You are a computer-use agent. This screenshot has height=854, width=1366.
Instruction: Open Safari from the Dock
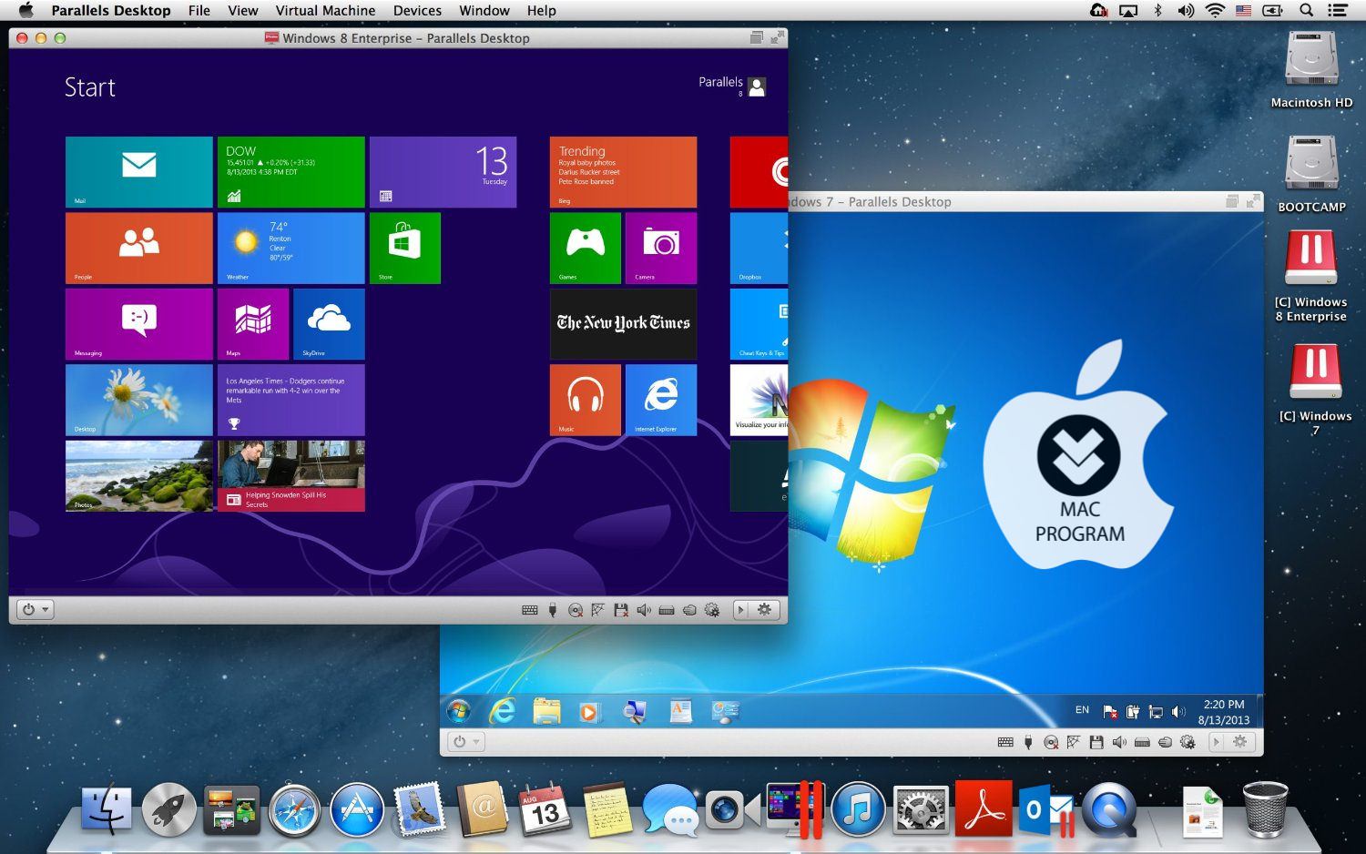(293, 810)
